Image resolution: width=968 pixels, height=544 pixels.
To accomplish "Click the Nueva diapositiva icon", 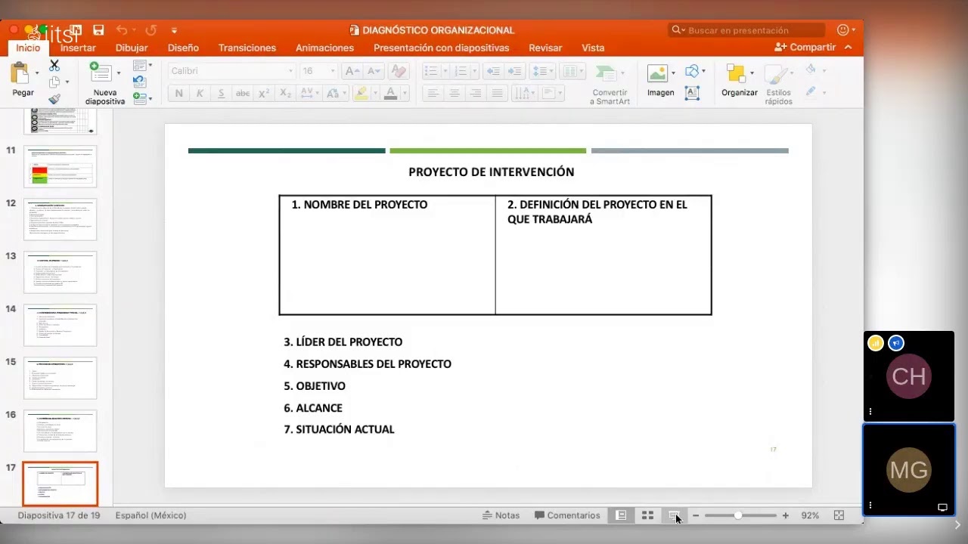I will 100,73.
